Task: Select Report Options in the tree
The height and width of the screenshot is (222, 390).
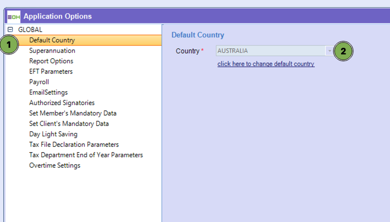Action: tap(51, 61)
